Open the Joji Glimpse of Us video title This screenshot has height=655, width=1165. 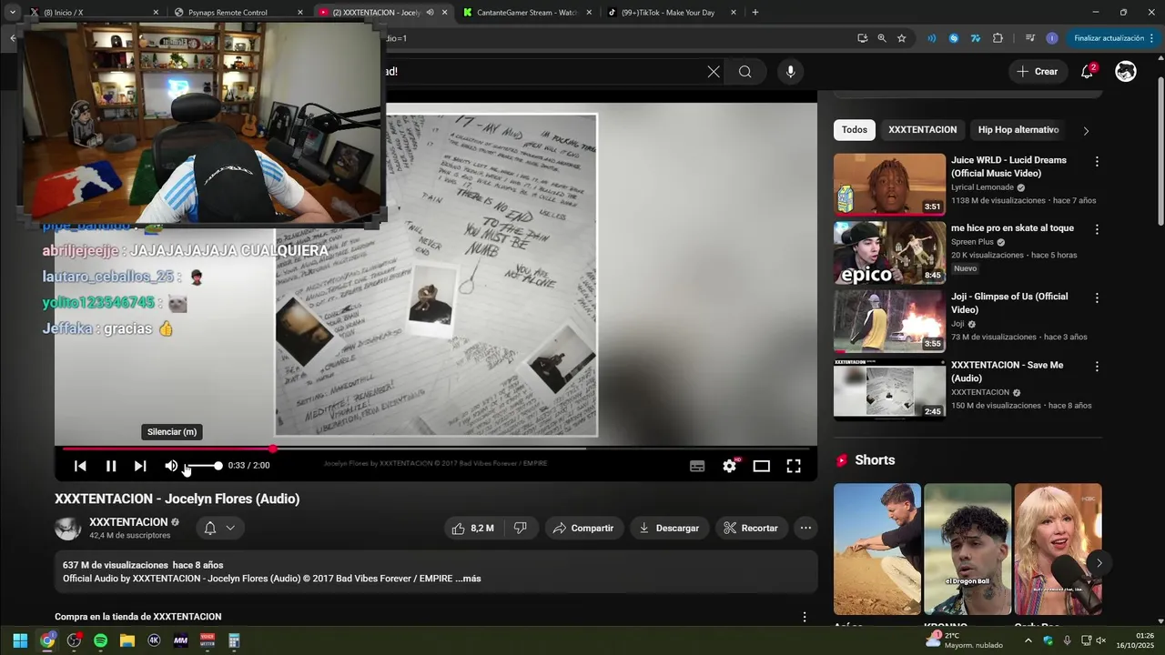tap(1009, 303)
